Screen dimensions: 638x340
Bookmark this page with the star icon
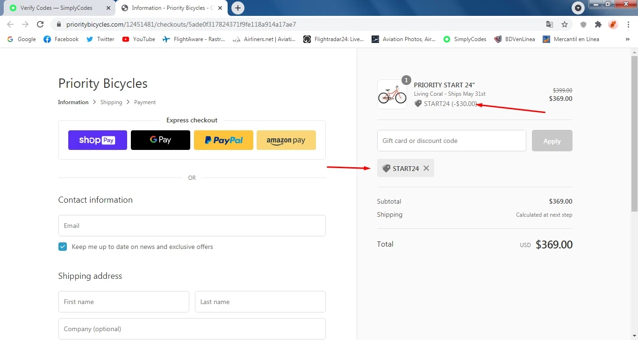(565, 24)
